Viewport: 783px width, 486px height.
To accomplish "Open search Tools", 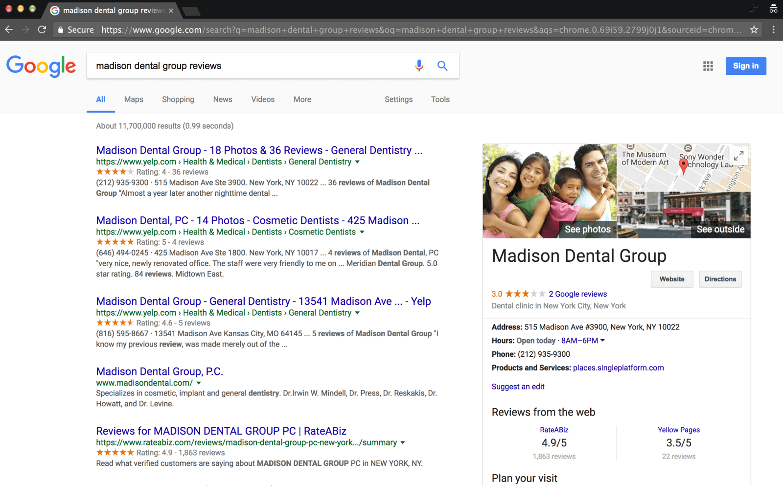I will [x=440, y=99].
